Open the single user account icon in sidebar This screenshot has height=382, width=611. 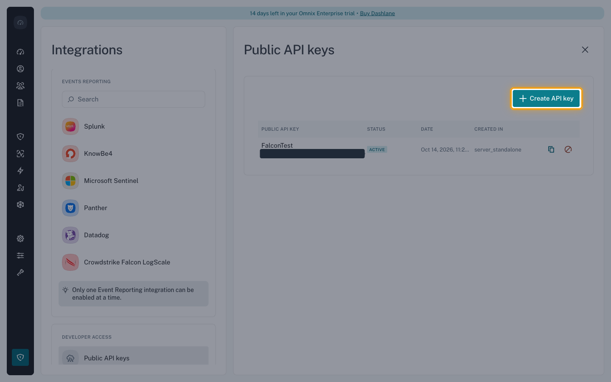coord(20,69)
